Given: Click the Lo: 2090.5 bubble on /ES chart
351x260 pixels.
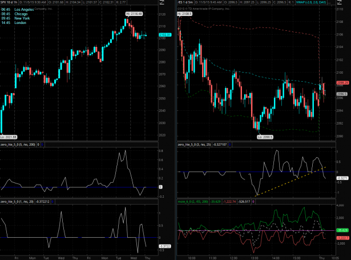Looking at the screenshot, I should click(264, 137).
